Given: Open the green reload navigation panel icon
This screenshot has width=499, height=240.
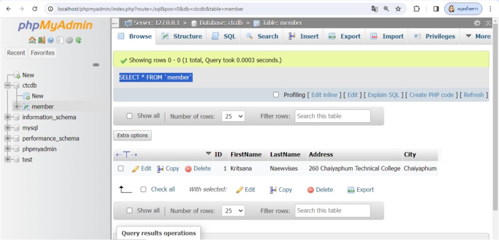Looking at the screenshot, I should click(78, 40).
